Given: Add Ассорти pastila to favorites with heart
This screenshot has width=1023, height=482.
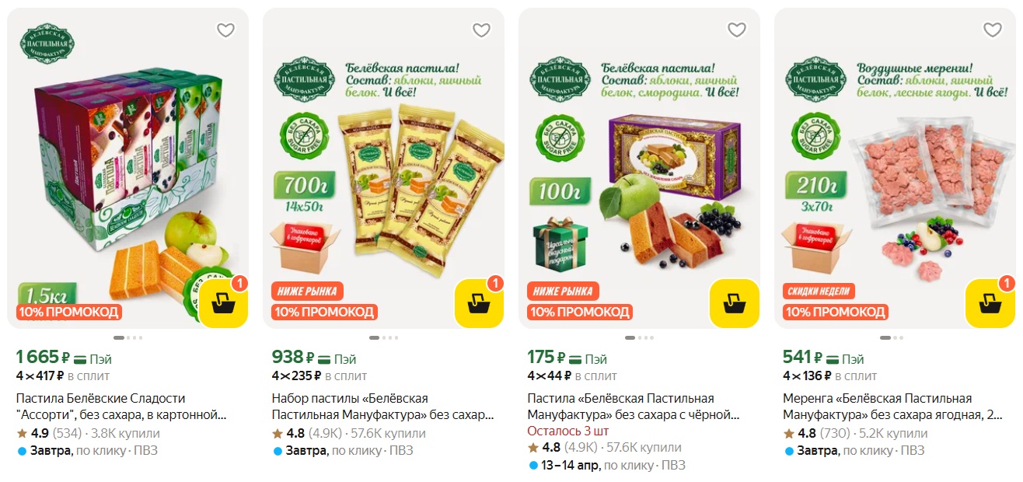Looking at the screenshot, I should [x=225, y=30].
